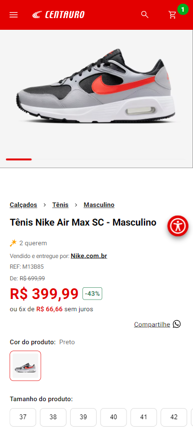Click the green cart count badge

point(182,10)
